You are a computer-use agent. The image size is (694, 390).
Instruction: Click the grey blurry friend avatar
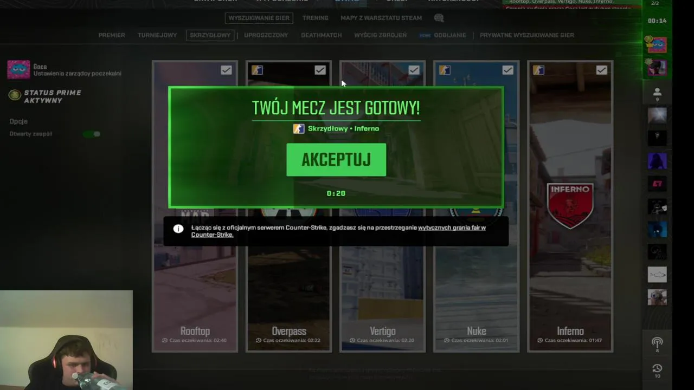click(x=657, y=115)
